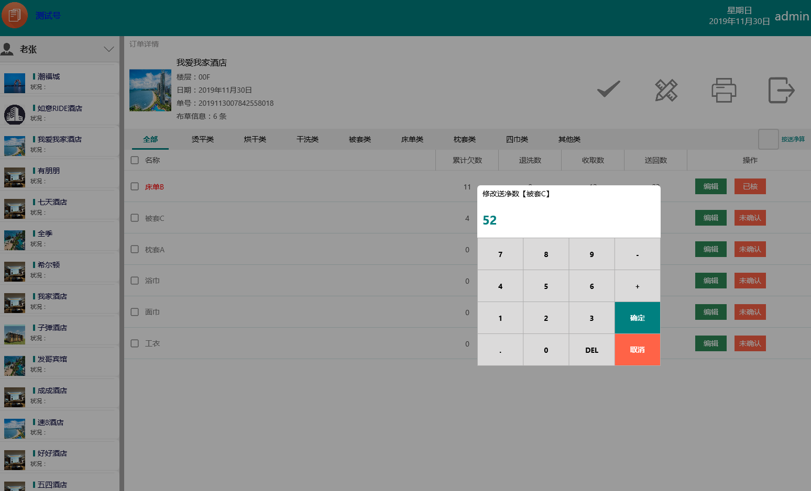Tap keypad plus key
This screenshot has height=491, width=811.
pos(637,286)
